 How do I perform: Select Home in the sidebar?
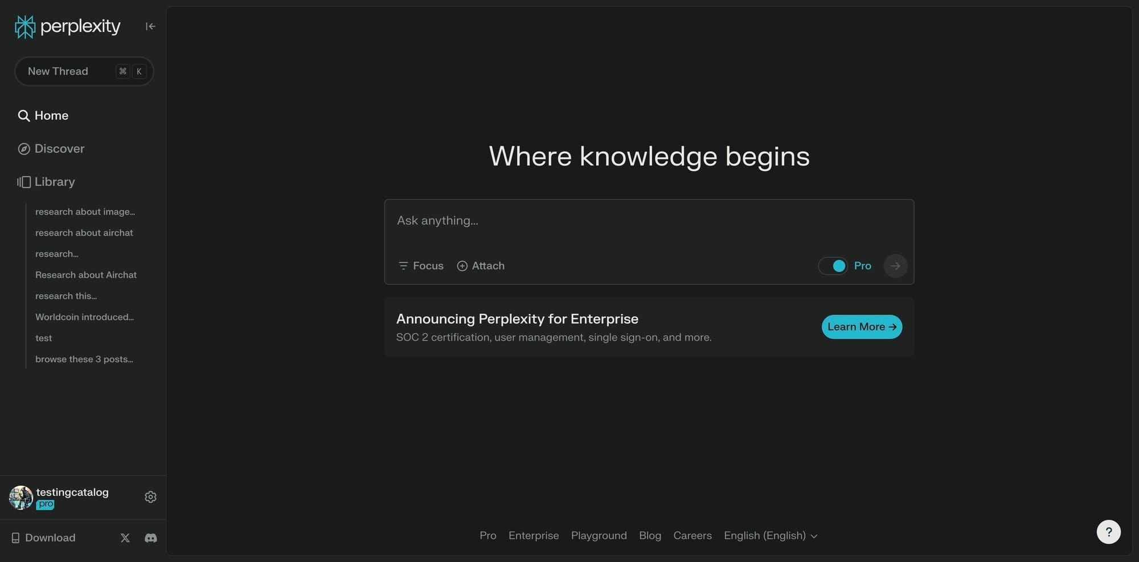pyautogui.click(x=51, y=115)
